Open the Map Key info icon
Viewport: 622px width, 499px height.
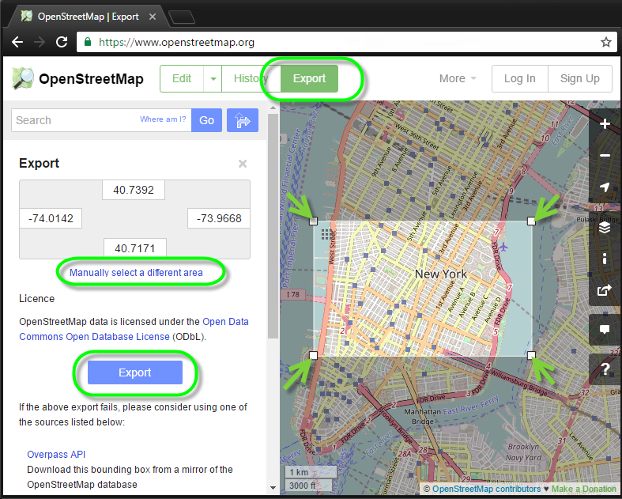pyautogui.click(x=605, y=259)
